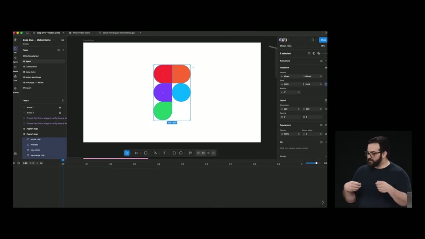Toggle visibility eye in Appearance section
This screenshot has width=425, height=239.
click(321, 125)
